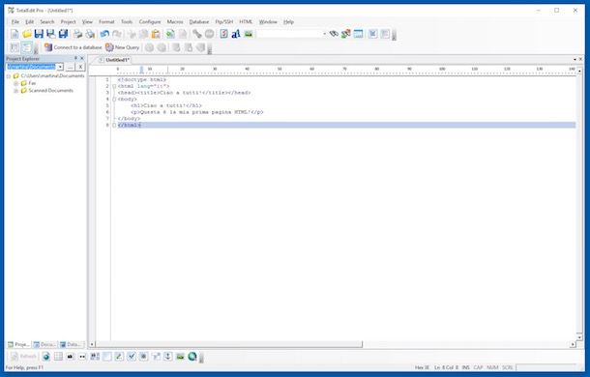Click the camera-like icon in the bottom toolbar

pyautogui.click(x=71, y=357)
